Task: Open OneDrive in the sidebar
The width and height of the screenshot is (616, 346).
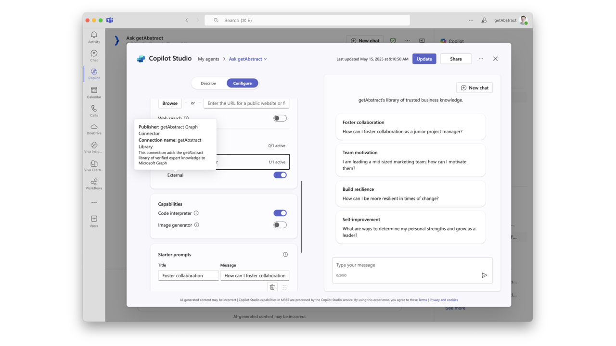Action: click(94, 129)
